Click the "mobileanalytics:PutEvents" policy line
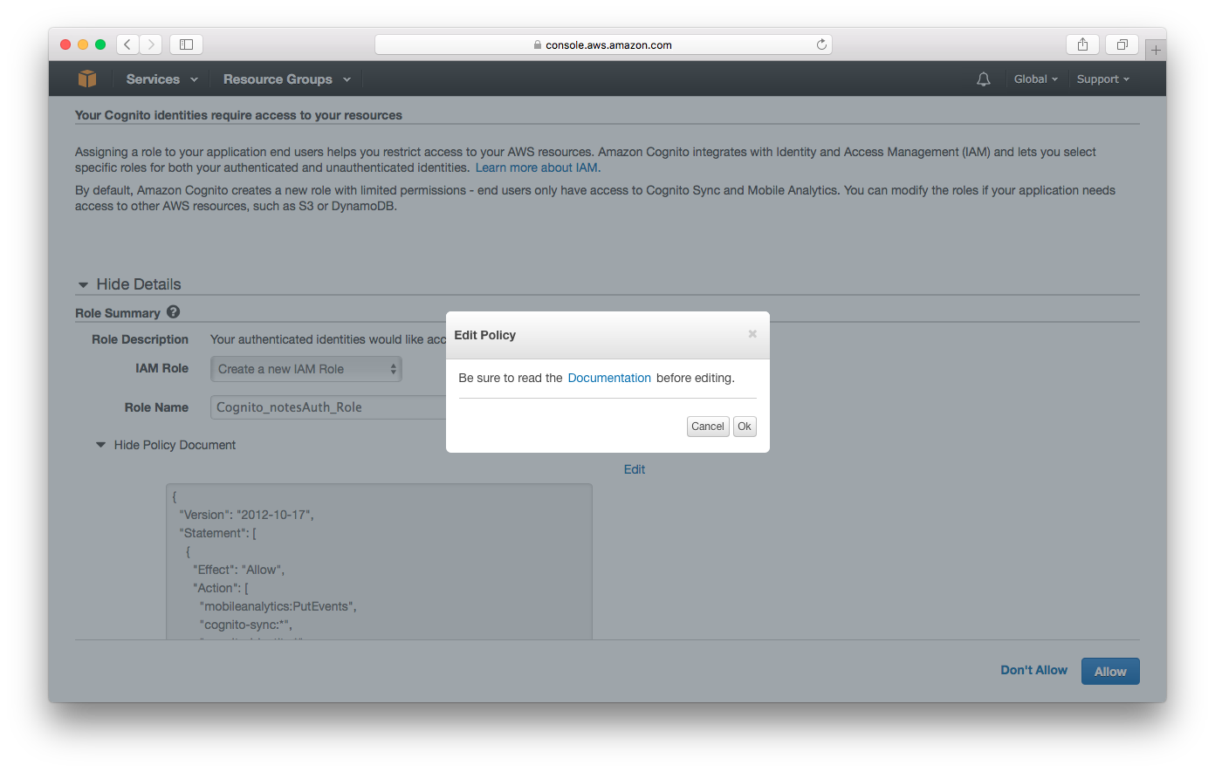This screenshot has width=1215, height=772. coord(278,606)
